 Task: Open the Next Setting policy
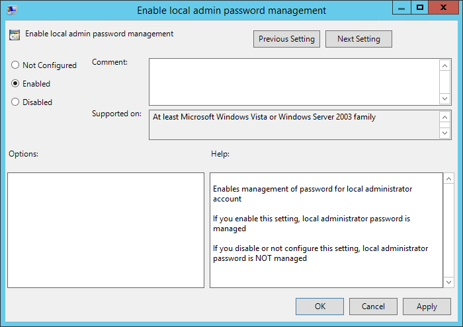[358, 39]
